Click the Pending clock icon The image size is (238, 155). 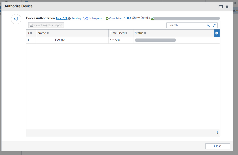pyautogui.click(x=69, y=19)
